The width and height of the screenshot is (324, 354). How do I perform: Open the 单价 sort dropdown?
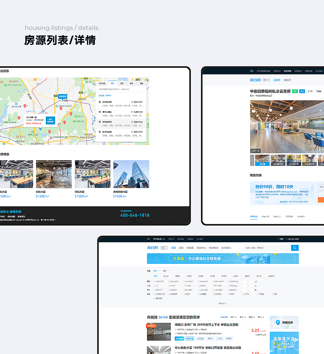click(x=242, y=317)
